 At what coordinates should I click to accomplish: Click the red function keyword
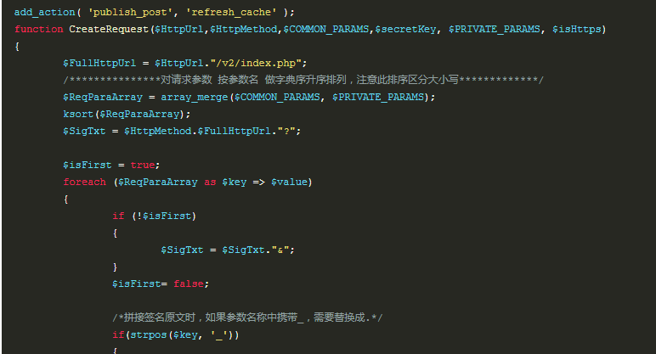coord(38,29)
